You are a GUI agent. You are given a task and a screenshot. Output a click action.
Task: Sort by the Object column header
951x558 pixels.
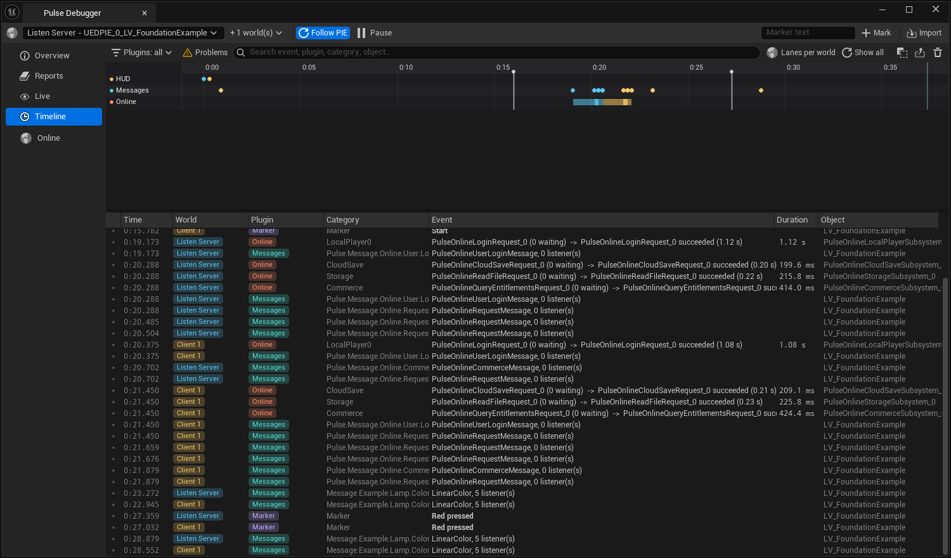click(878, 220)
